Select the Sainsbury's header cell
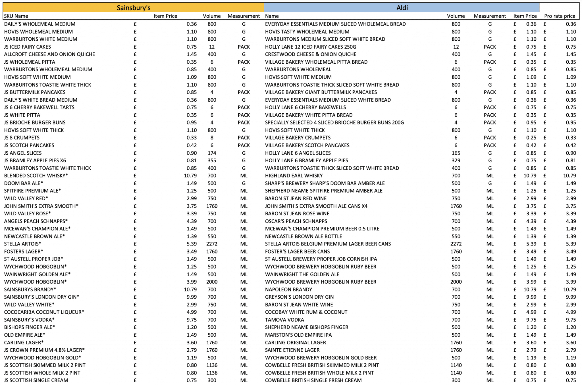 tap(133, 7)
